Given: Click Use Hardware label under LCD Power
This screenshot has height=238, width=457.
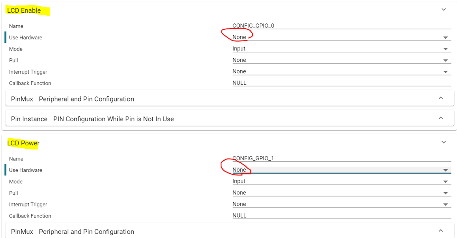Looking at the screenshot, I should [x=26, y=170].
